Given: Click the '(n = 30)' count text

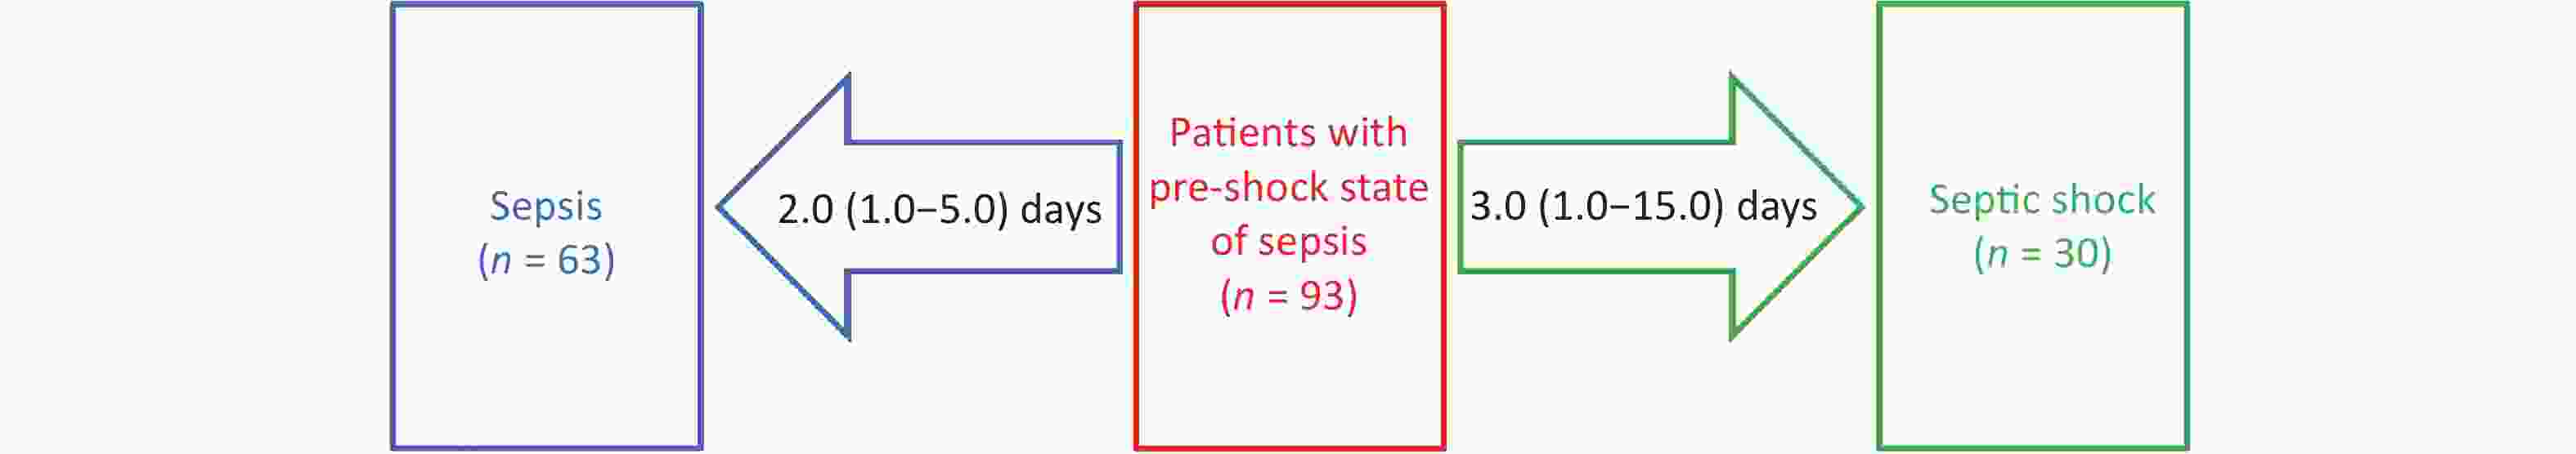Looking at the screenshot, I should point(2042,253).
